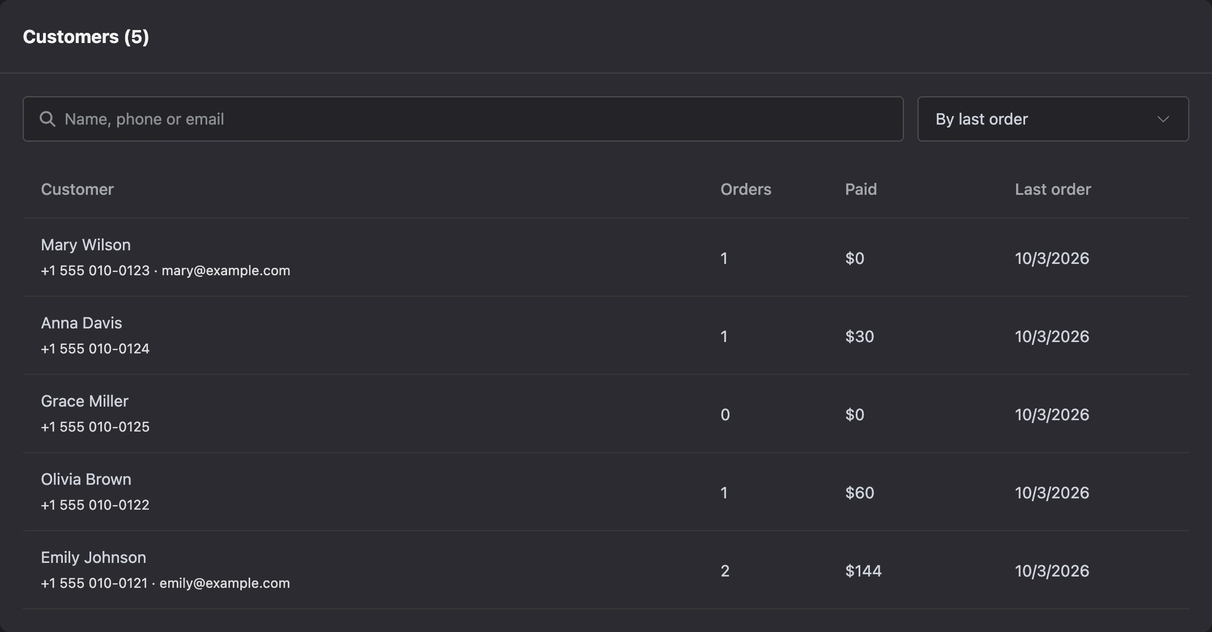Click Mary Wilson's phone and email line

pos(165,271)
